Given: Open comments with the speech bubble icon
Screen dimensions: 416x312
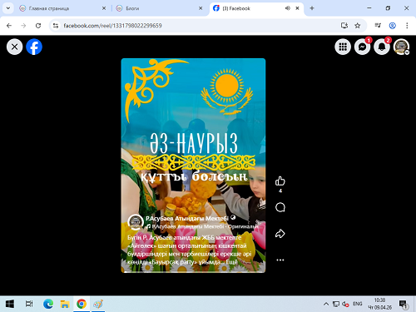Looking at the screenshot, I should [x=280, y=207].
